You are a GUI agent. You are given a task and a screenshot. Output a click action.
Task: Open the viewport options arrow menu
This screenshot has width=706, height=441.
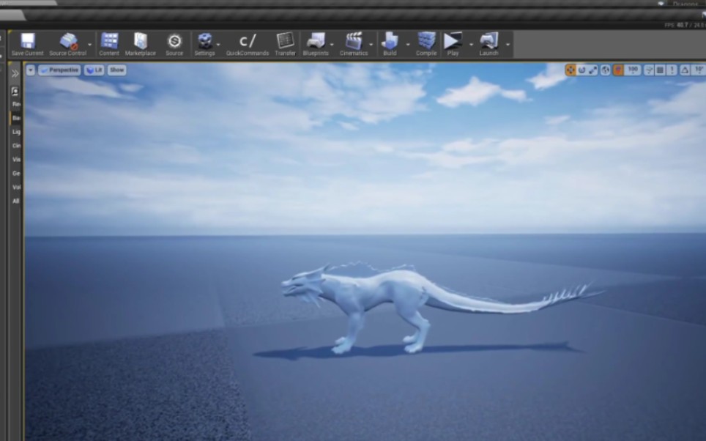coord(29,70)
